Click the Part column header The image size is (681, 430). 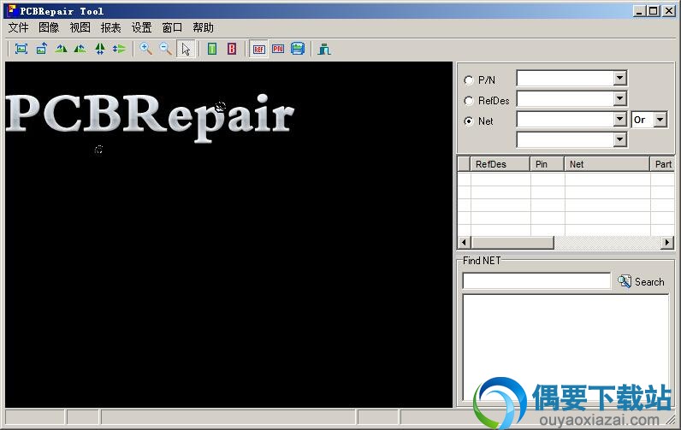662,164
